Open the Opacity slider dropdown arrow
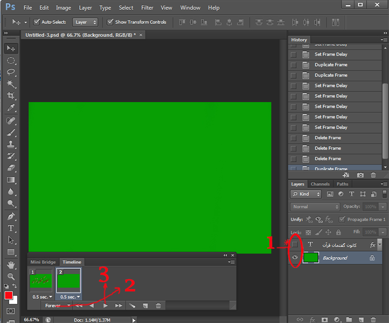The width and height of the screenshot is (389, 323). click(383, 207)
